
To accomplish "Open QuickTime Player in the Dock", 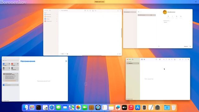I will (98, 108).
